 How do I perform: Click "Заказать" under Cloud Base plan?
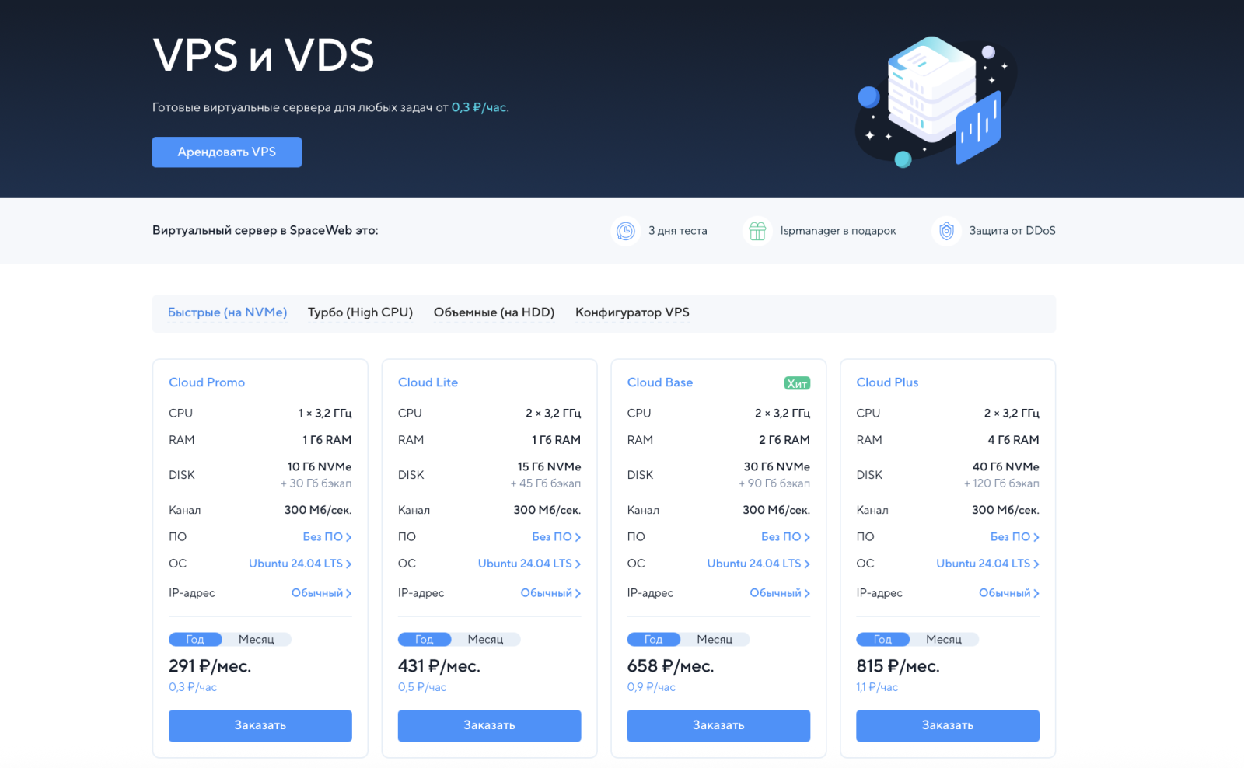pos(718,725)
